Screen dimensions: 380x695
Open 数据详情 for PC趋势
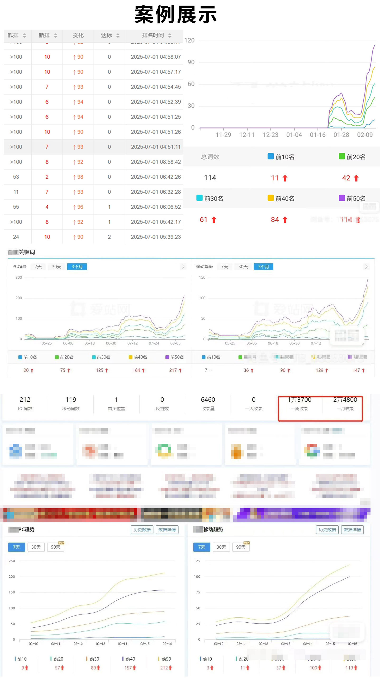[x=167, y=530]
